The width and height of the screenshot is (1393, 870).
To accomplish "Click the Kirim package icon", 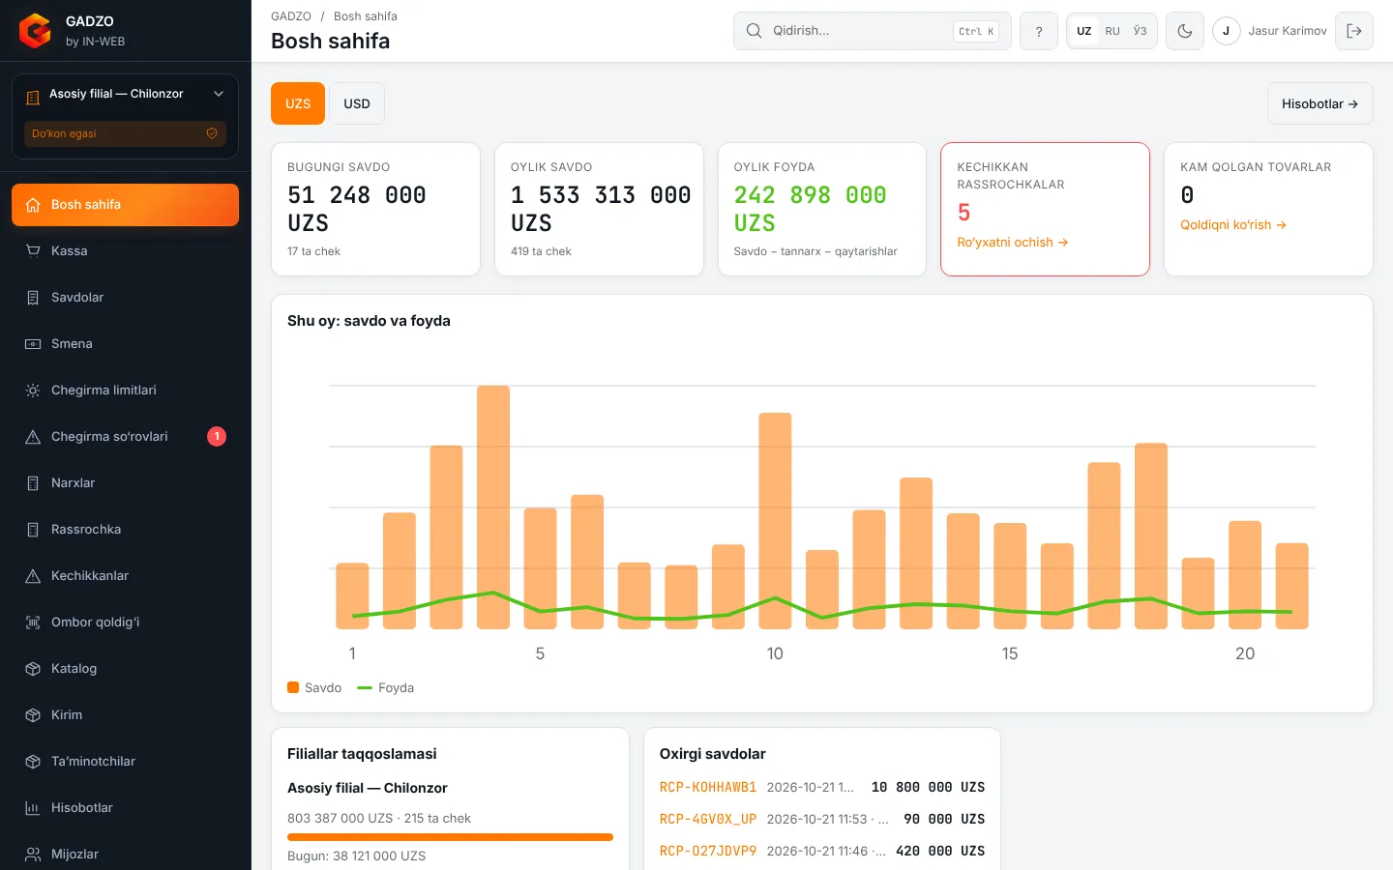I will (33, 715).
